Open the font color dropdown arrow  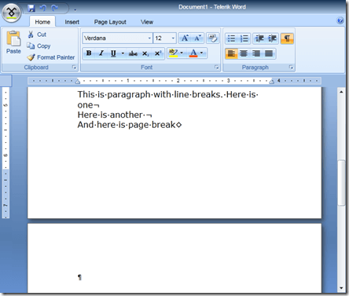click(201, 53)
